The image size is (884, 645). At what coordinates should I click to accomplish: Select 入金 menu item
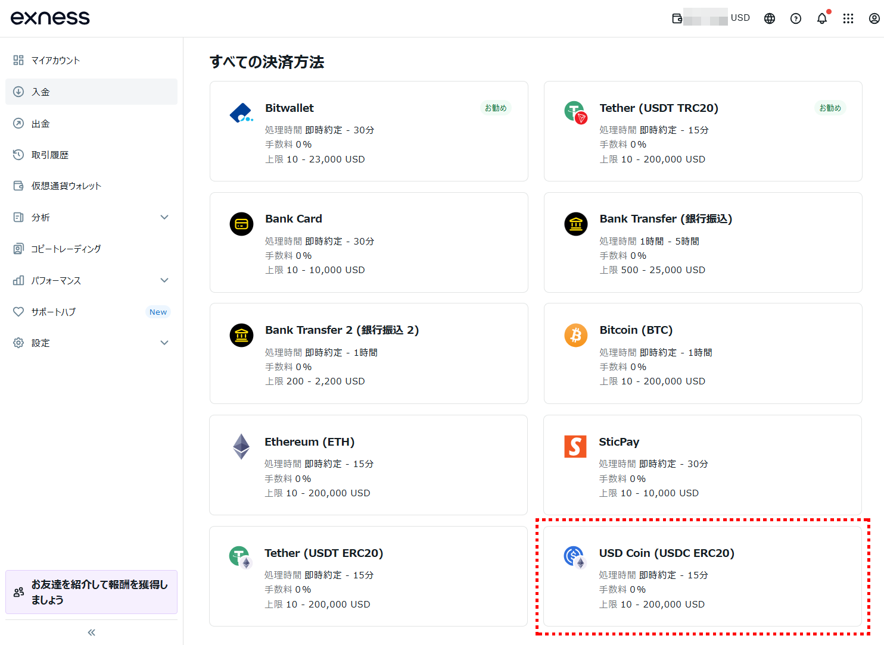pos(91,92)
